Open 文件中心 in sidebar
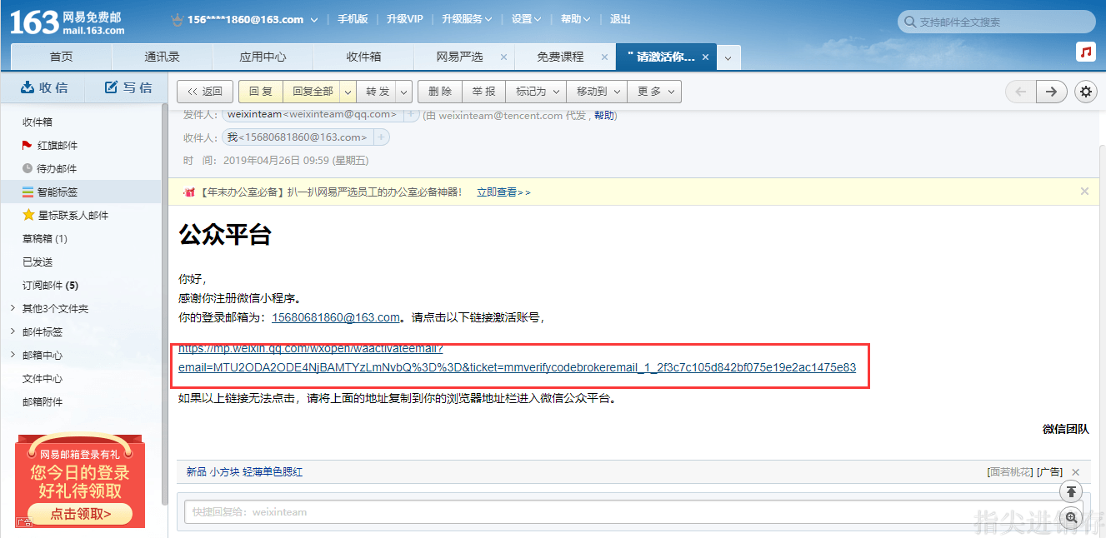The image size is (1106, 538). 43,378
